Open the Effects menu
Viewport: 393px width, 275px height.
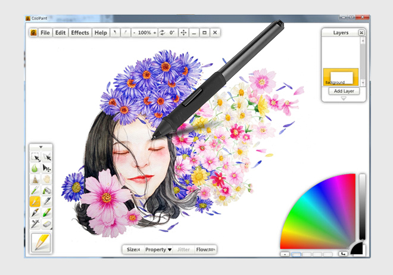80,33
